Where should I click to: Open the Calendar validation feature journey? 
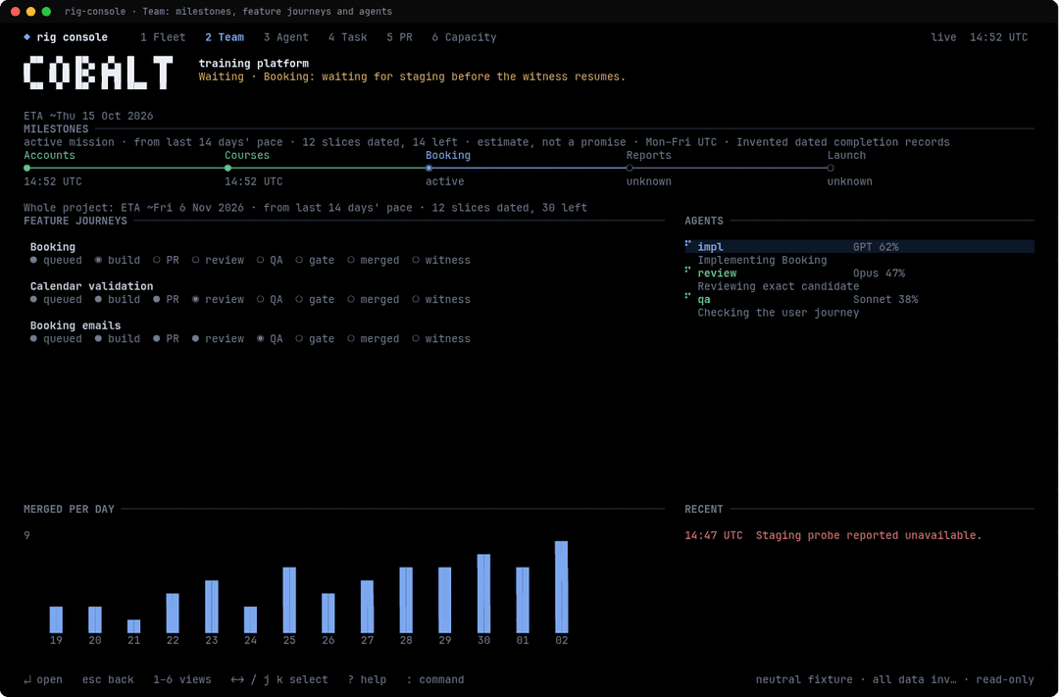click(92, 286)
